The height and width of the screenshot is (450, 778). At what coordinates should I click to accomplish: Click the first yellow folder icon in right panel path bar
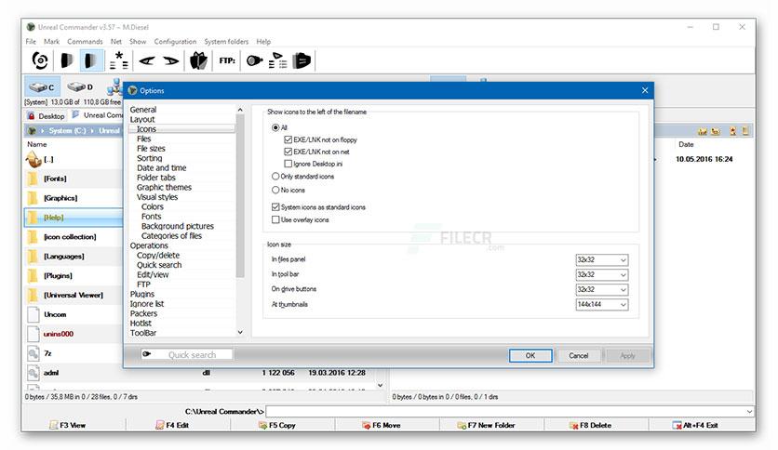pos(702,131)
